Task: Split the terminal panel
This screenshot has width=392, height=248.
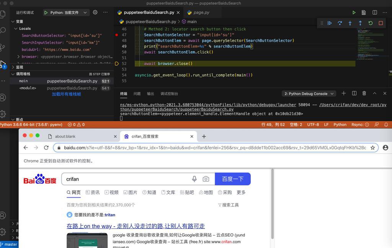Action: click(354, 93)
